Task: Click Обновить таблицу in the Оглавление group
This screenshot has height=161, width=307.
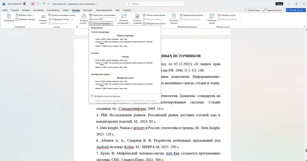Action: [x=25, y=19]
